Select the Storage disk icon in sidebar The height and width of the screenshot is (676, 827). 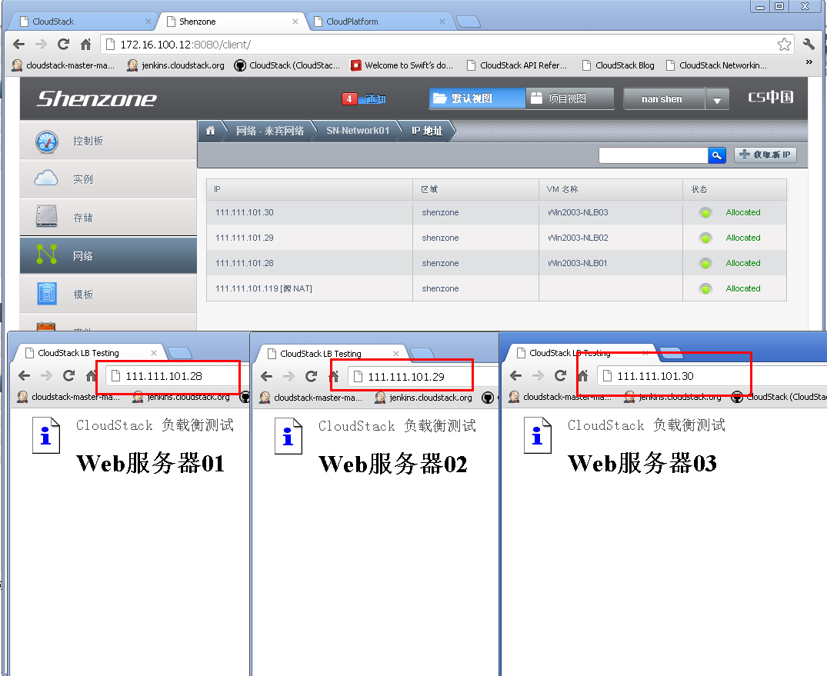point(47,218)
